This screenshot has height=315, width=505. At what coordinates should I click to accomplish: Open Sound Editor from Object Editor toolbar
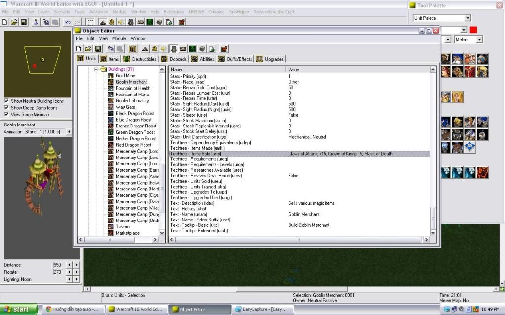(164, 49)
